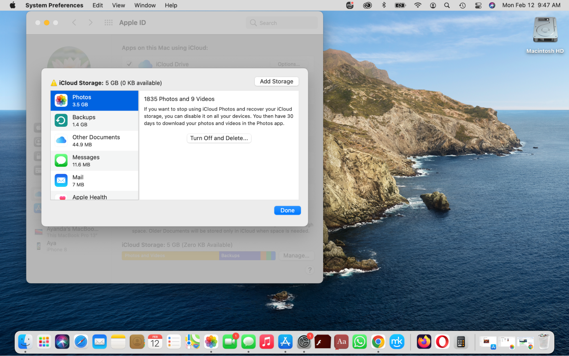This screenshot has width=569, height=356.
Task: Click Add Storage button
Action: click(276, 81)
